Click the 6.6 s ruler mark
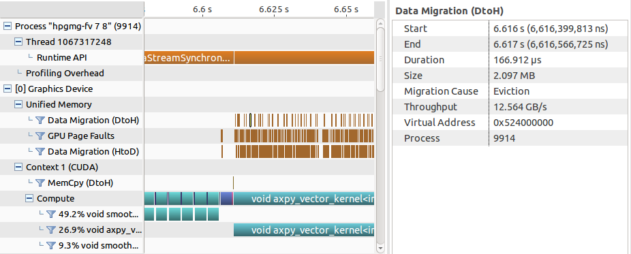631x254 pixels. pos(202,10)
